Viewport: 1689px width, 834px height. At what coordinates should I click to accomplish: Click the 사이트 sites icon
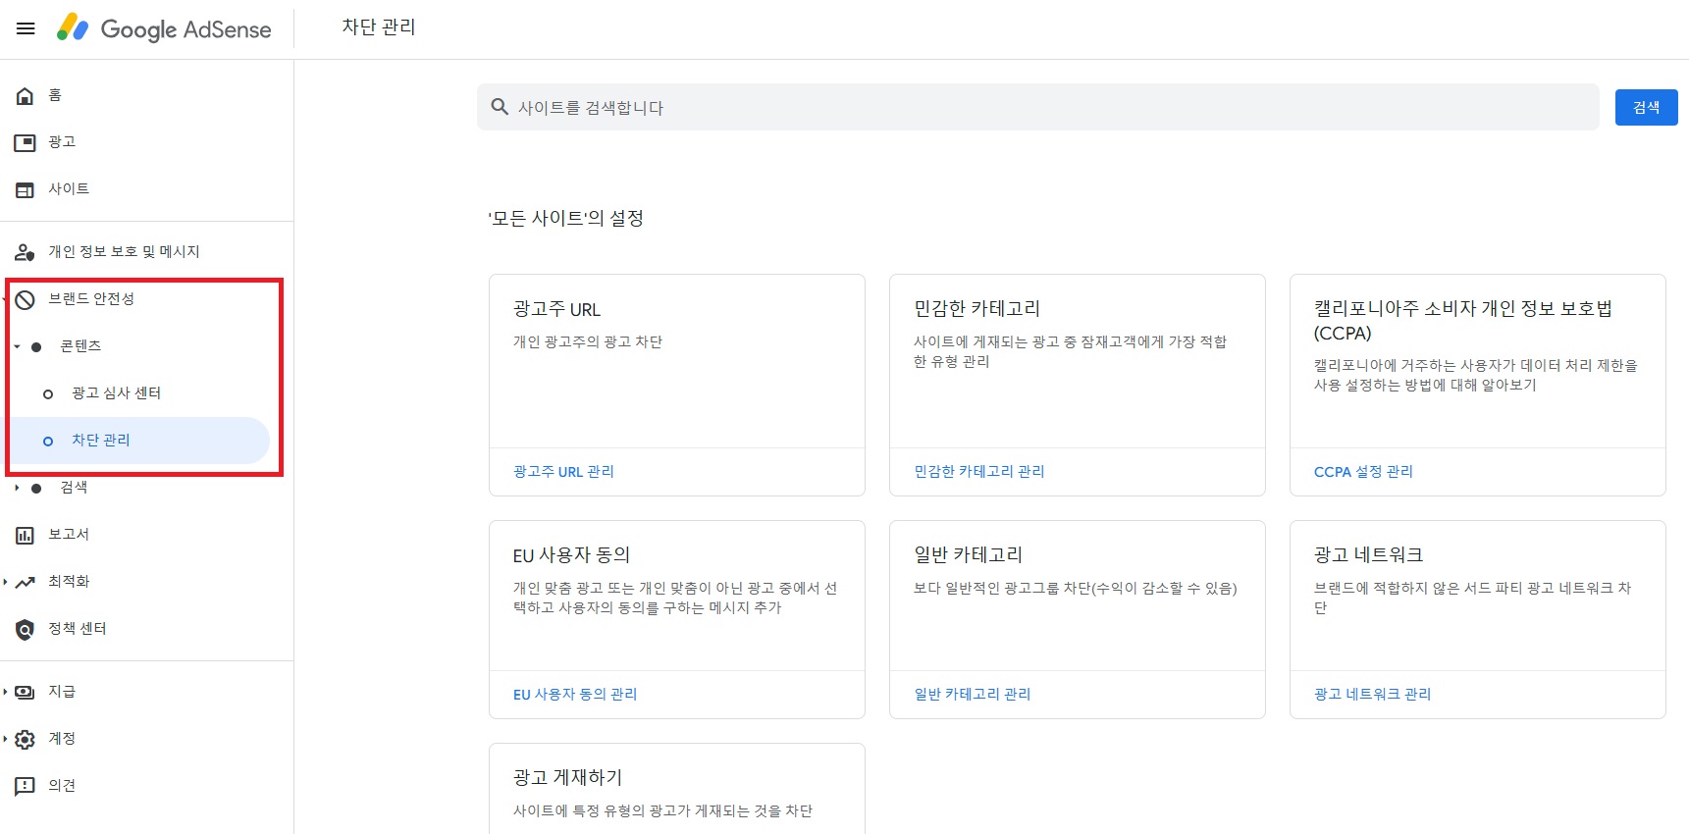point(25,190)
